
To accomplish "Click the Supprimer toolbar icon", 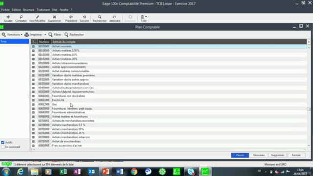I will click(x=54, y=17).
